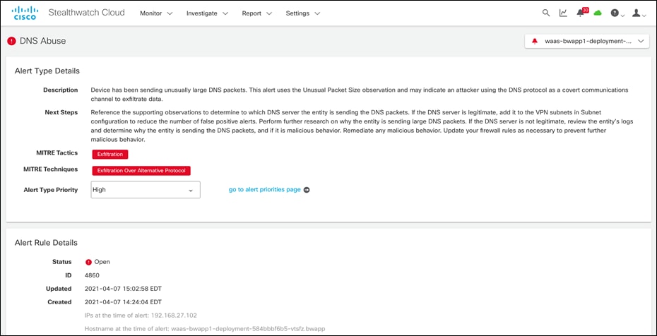
Task: Open the search magnifier icon
Action: (x=546, y=13)
